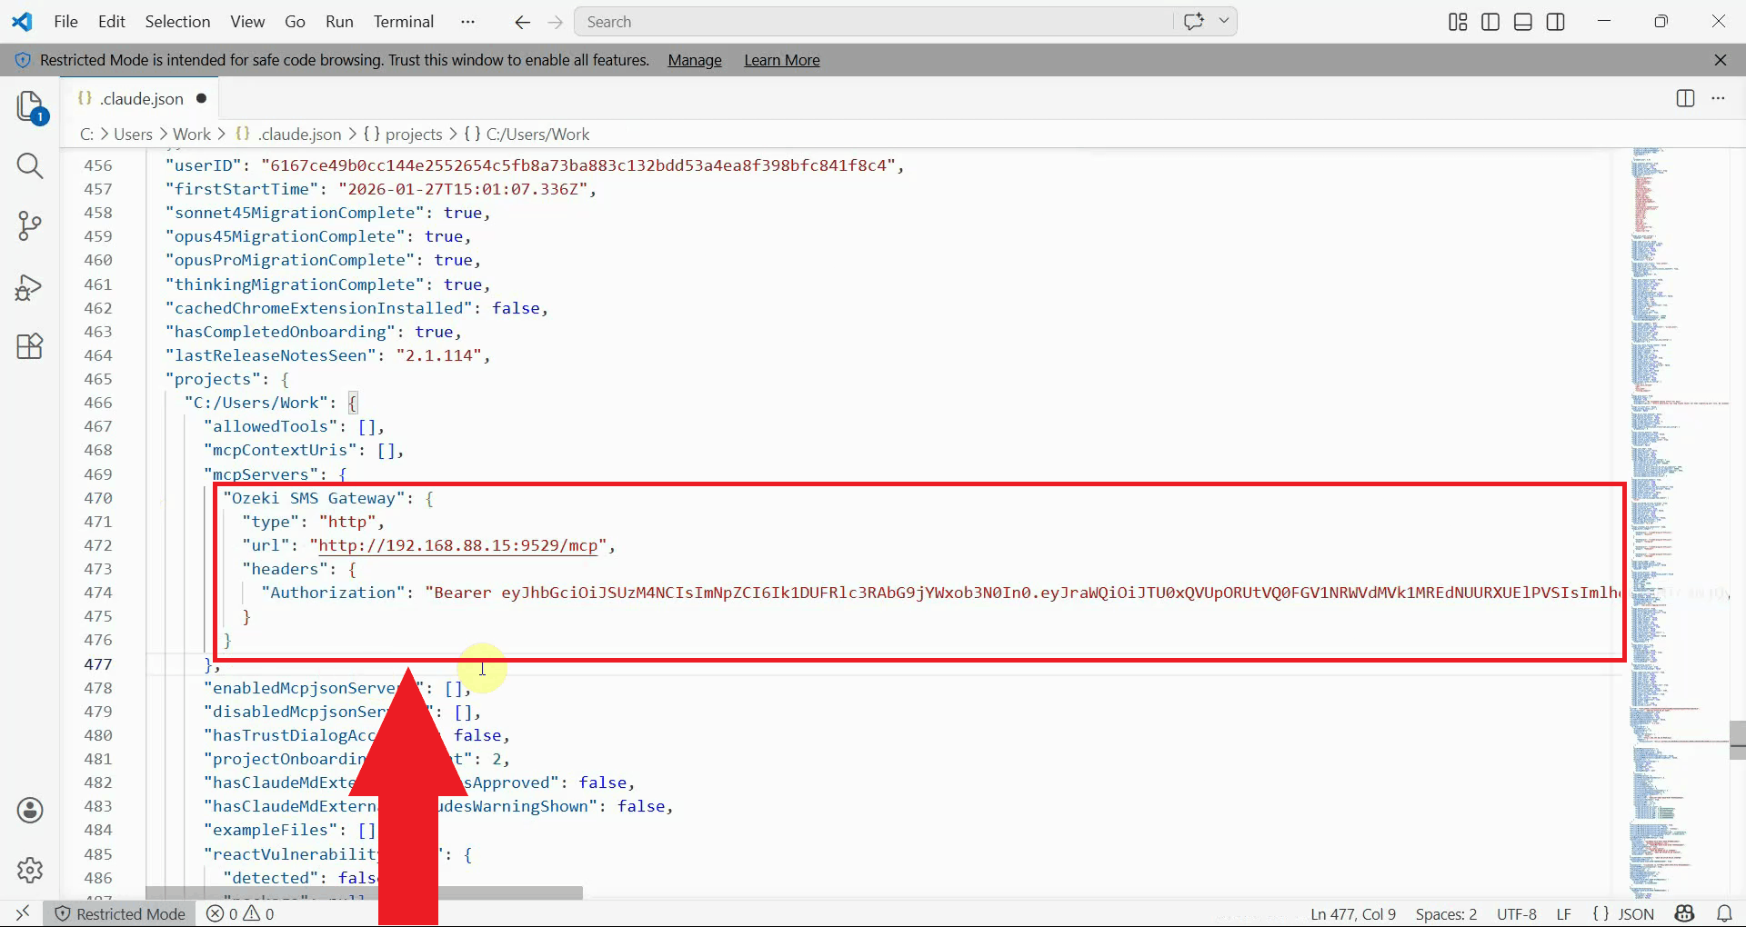Open the File menu

click(65, 22)
